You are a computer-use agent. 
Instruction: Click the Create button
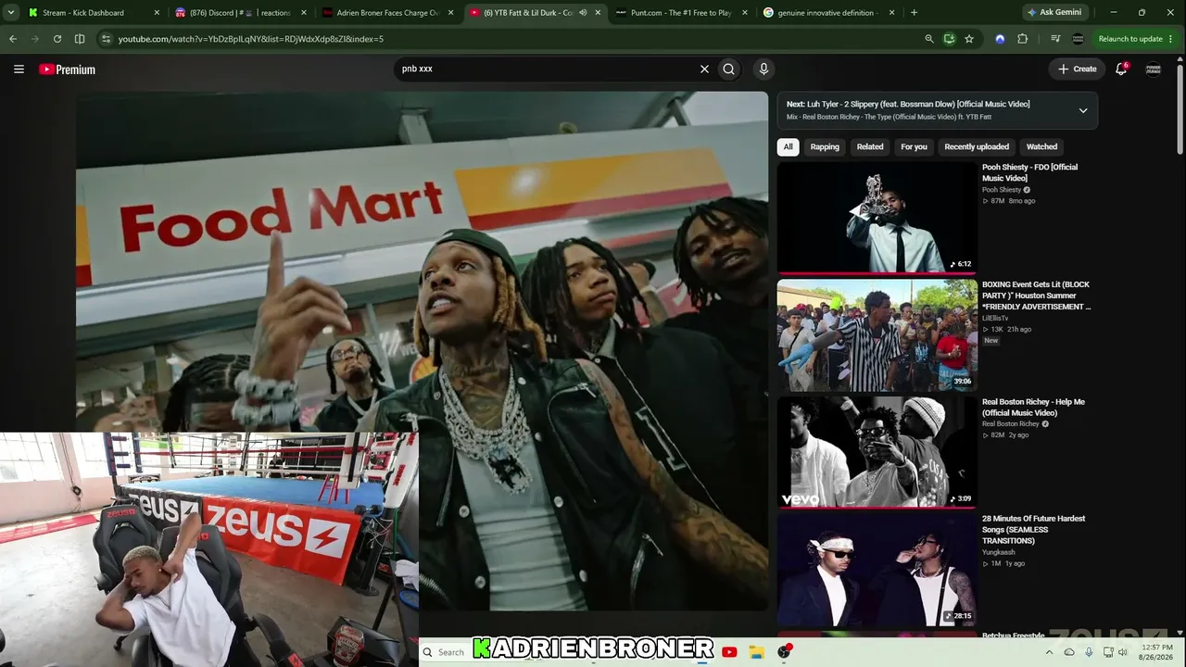[1077, 69]
